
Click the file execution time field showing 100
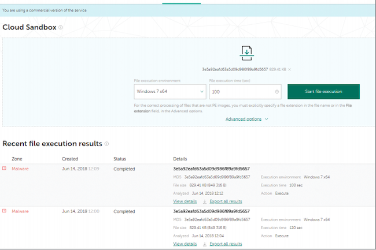click(x=245, y=92)
